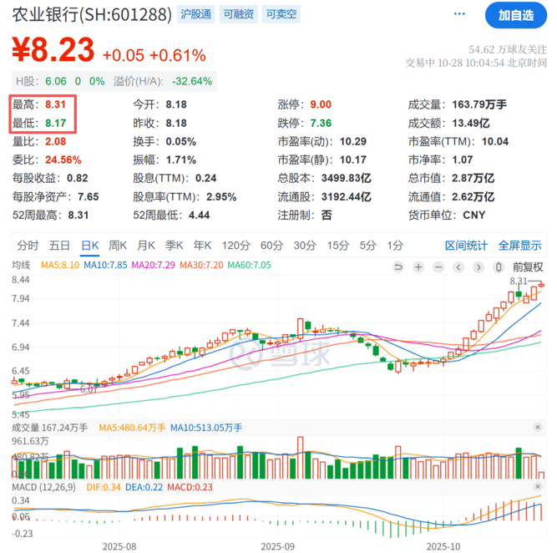Open the 前复权 price adjustment dropdown
Screen dimensions: 557x553
[527, 266]
